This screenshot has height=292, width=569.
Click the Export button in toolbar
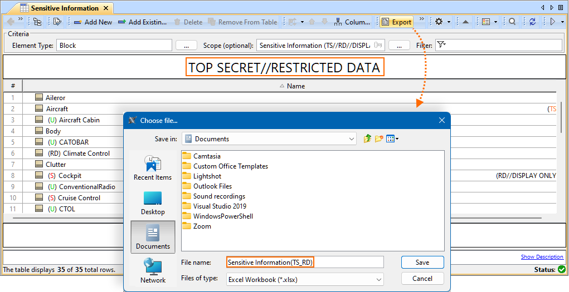click(397, 22)
